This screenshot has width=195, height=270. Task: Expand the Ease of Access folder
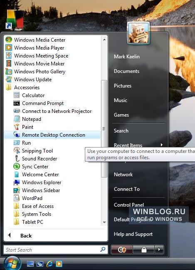pyautogui.click(x=34, y=206)
